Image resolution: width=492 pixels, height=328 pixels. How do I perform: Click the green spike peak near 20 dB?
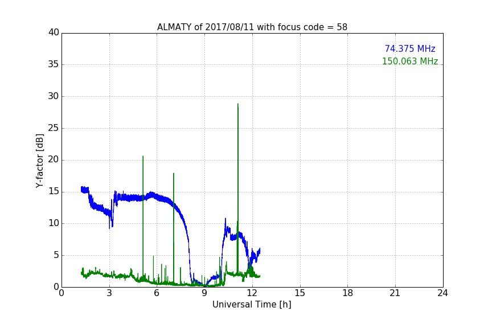coord(143,156)
